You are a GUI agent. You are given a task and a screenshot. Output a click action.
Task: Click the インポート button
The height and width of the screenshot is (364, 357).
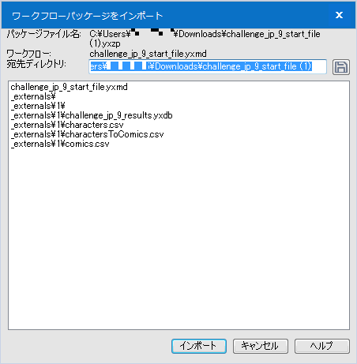(x=199, y=346)
